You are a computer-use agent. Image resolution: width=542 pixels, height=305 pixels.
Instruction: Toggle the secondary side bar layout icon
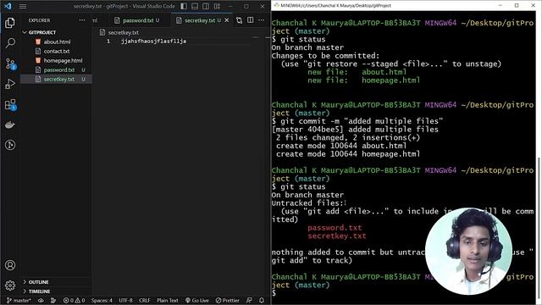point(206,6)
